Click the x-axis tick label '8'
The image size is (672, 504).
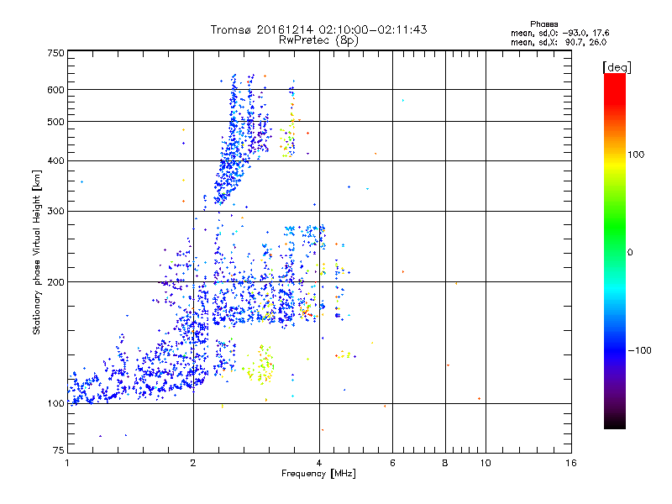click(x=445, y=463)
